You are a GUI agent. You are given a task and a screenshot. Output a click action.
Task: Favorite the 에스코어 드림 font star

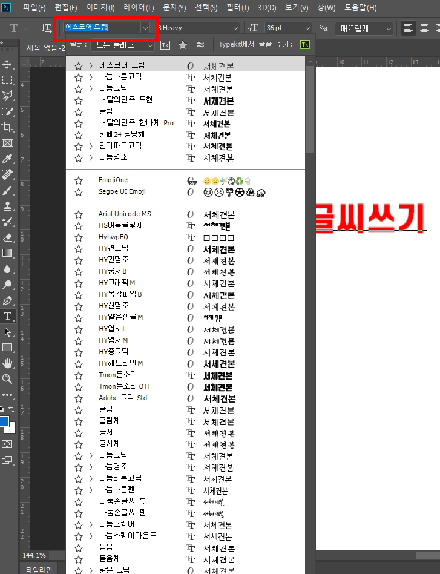(78, 66)
